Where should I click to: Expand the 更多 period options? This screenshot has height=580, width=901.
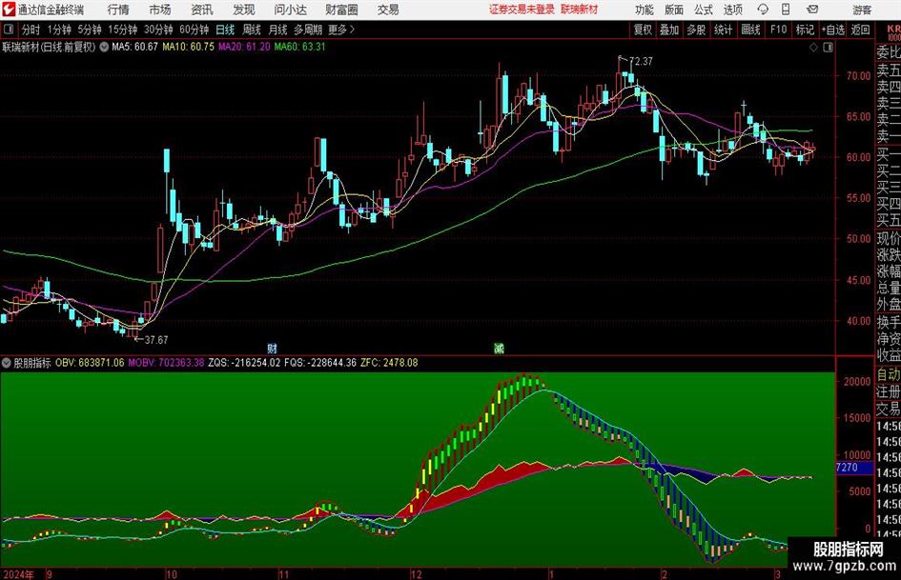(x=341, y=30)
